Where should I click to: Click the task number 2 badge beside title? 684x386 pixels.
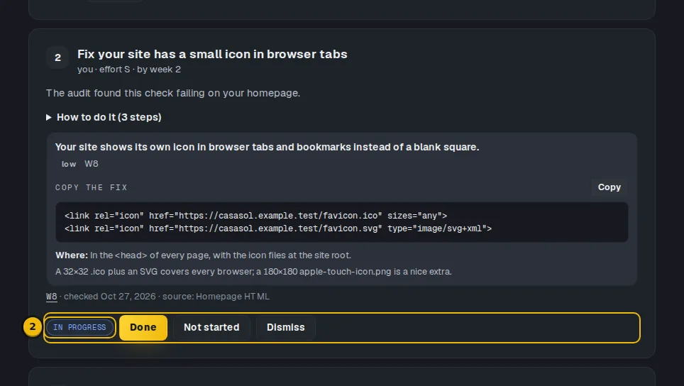point(57,57)
